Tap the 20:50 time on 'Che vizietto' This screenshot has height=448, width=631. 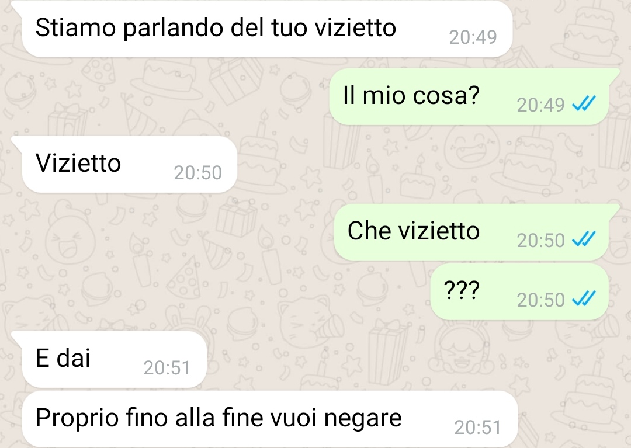coord(541,241)
